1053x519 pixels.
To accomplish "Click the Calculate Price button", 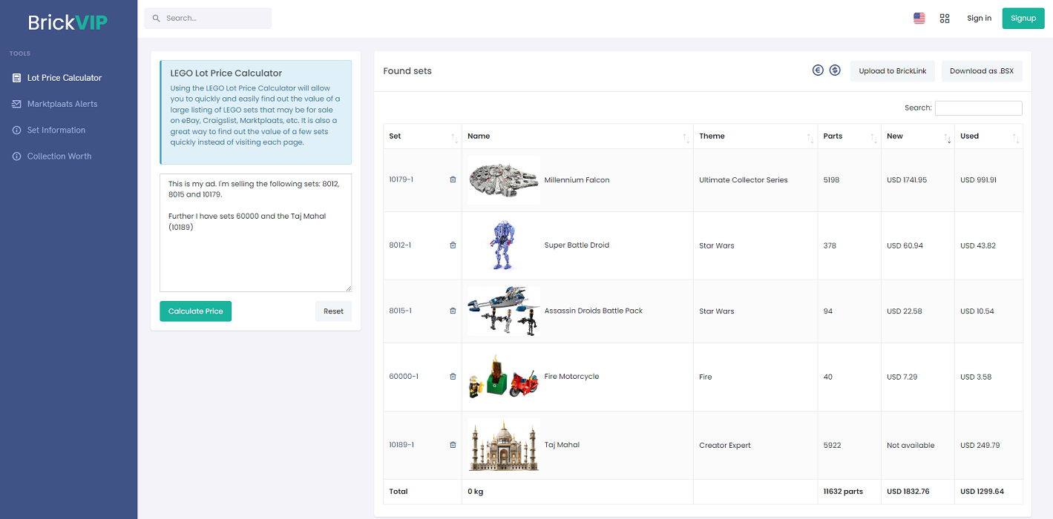I will [195, 311].
